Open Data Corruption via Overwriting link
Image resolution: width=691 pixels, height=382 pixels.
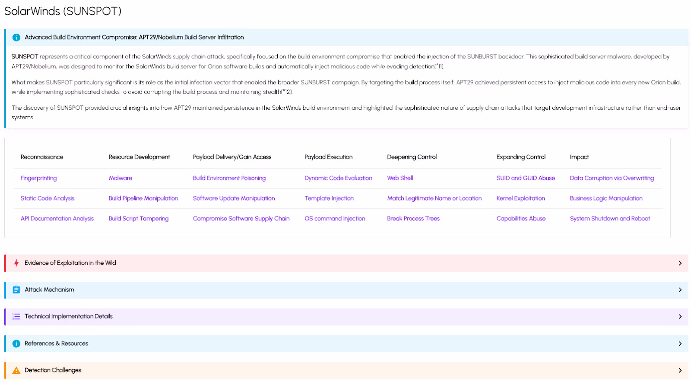pos(612,178)
